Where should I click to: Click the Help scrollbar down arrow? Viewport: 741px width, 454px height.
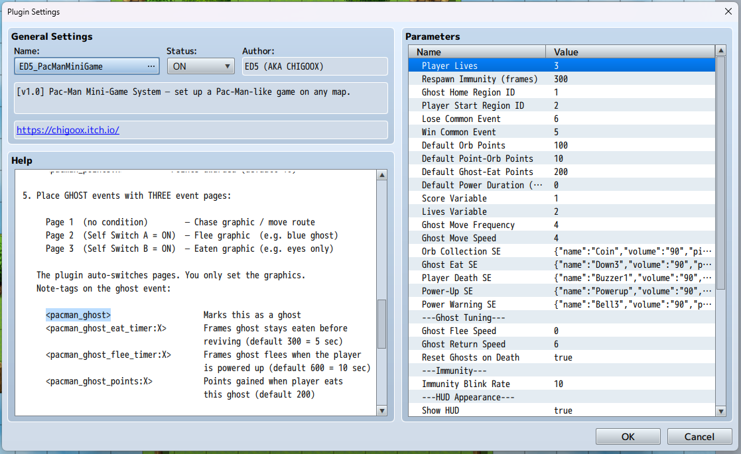[382, 410]
